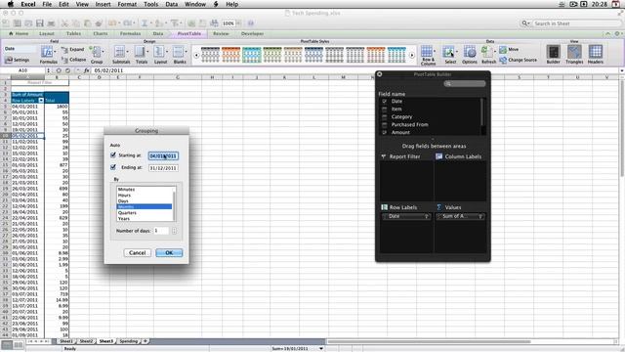
Task: Open the Totals dropdown arrow
Action: [x=147, y=52]
